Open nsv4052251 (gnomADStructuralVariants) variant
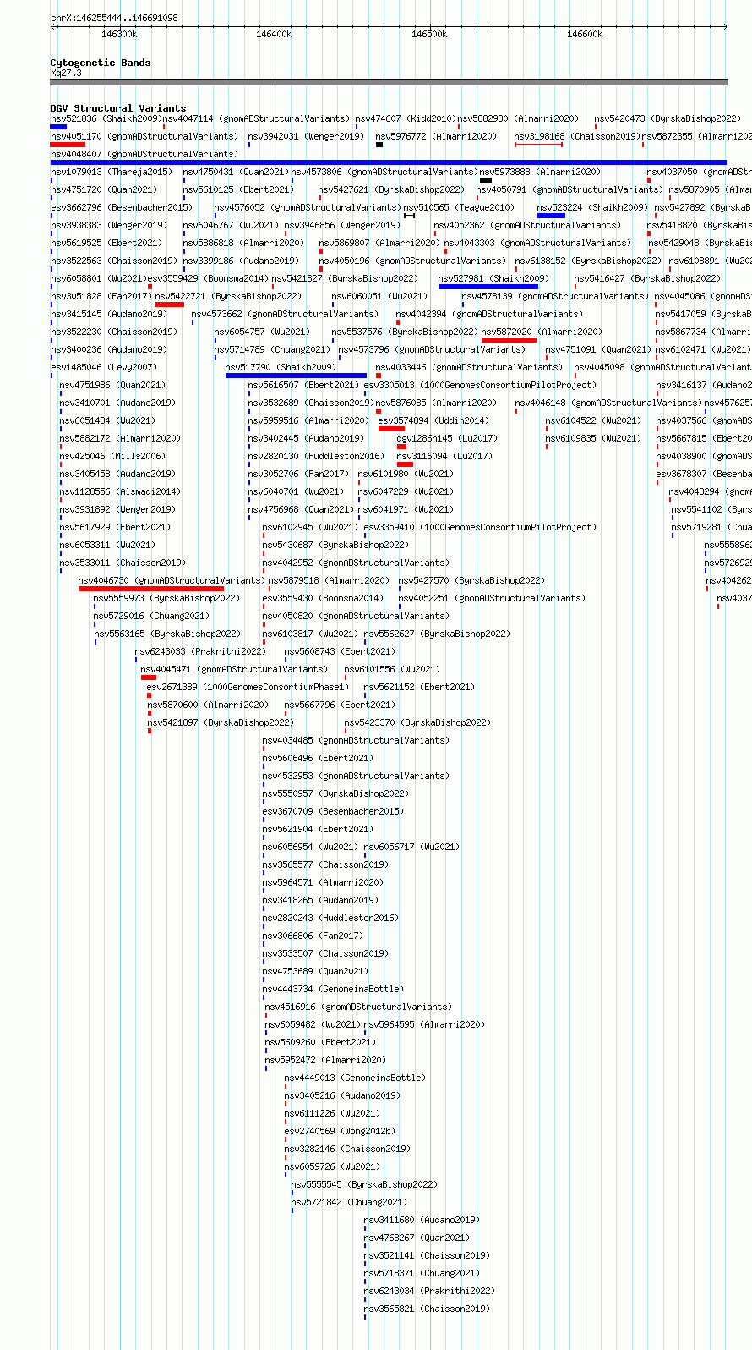752x1350 pixels. (492, 599)
